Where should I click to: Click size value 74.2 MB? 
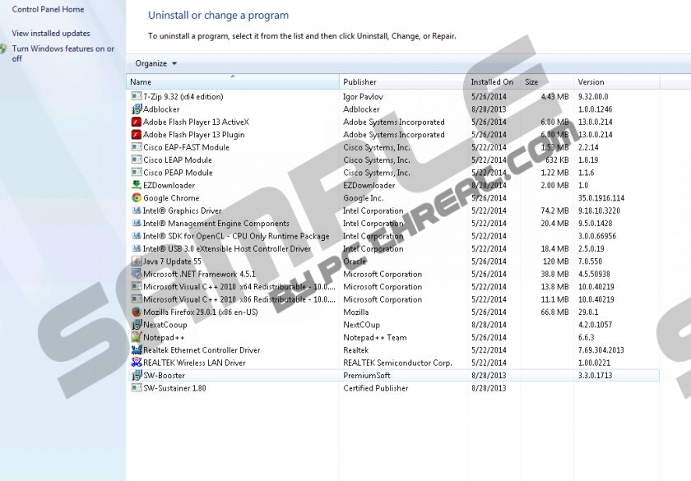coord(554,210)
